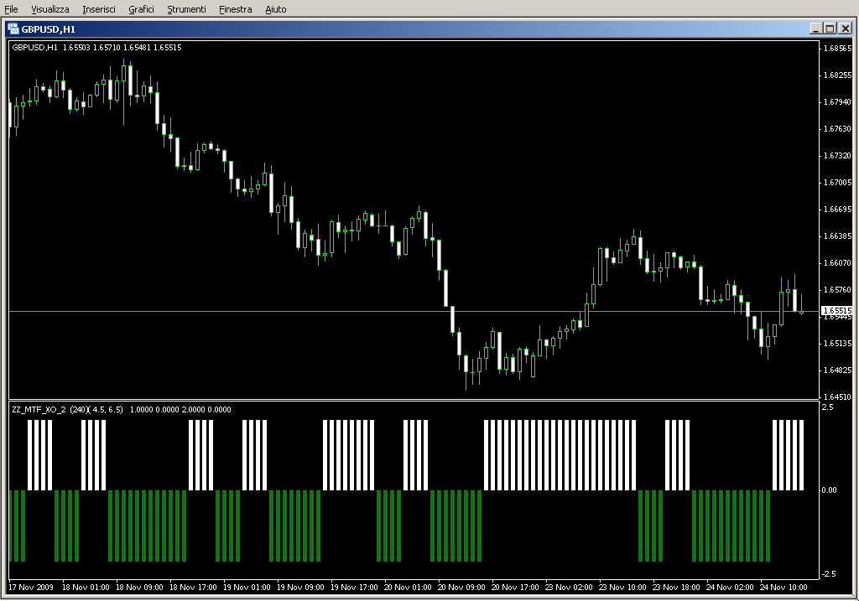Open the Strumenti menu
The image size is (859, 601).
[186, 9]
